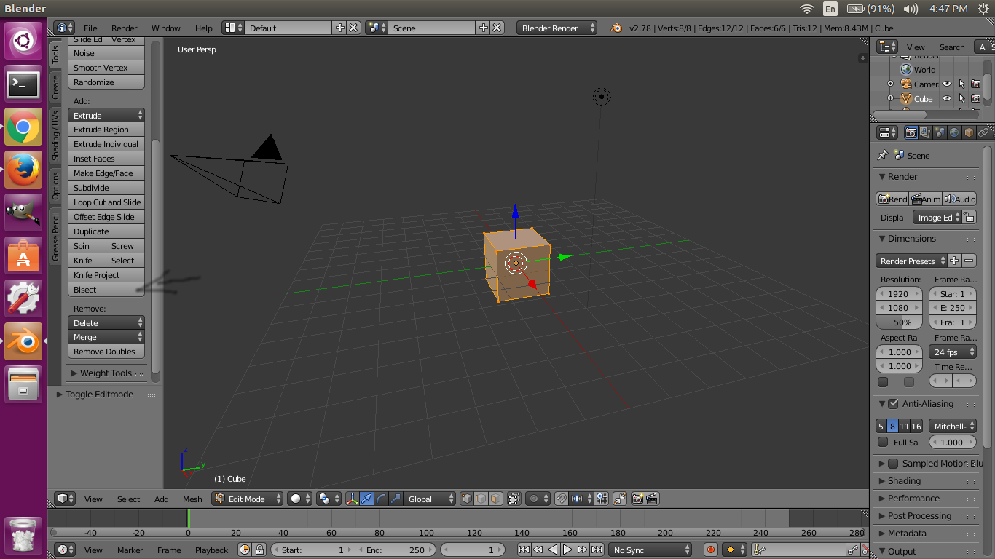Select the Render tab camera icon in Properties
This screenshot has width=995, height=559.
click(x=911, y=132)
